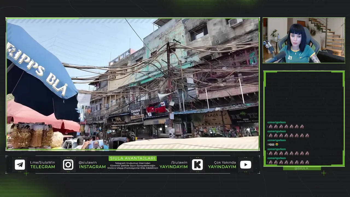The width and height of the screenshot is (350, 197).
Task: Click the Çok Yakında YAYINDAYIM text
Action: [x=222, y=164]
